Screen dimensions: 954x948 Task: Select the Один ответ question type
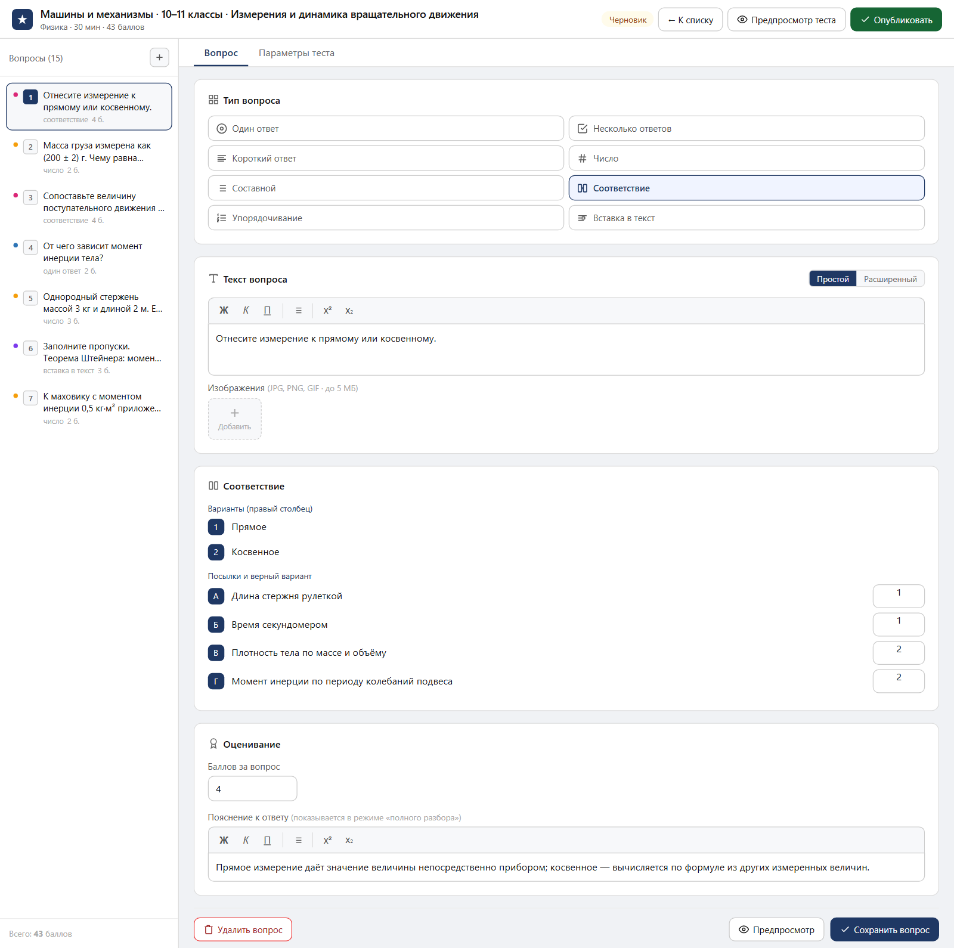pyautogui.click(x=386, y=128)
